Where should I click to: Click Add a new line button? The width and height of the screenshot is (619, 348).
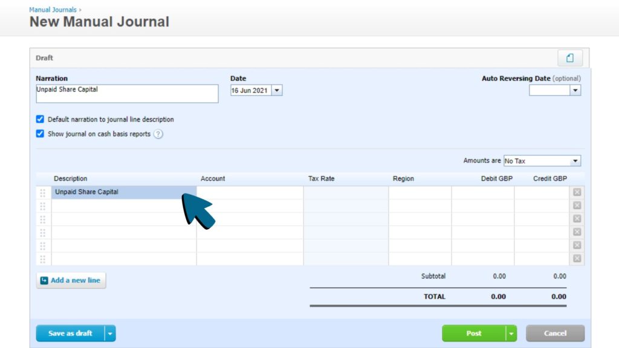71,280
